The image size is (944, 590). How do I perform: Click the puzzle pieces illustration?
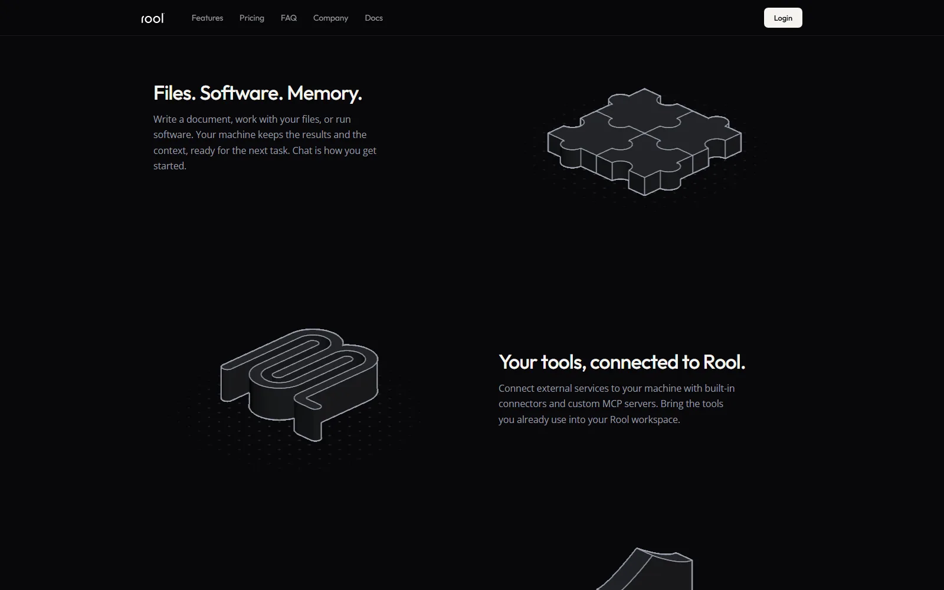click(x=644, y=142)
